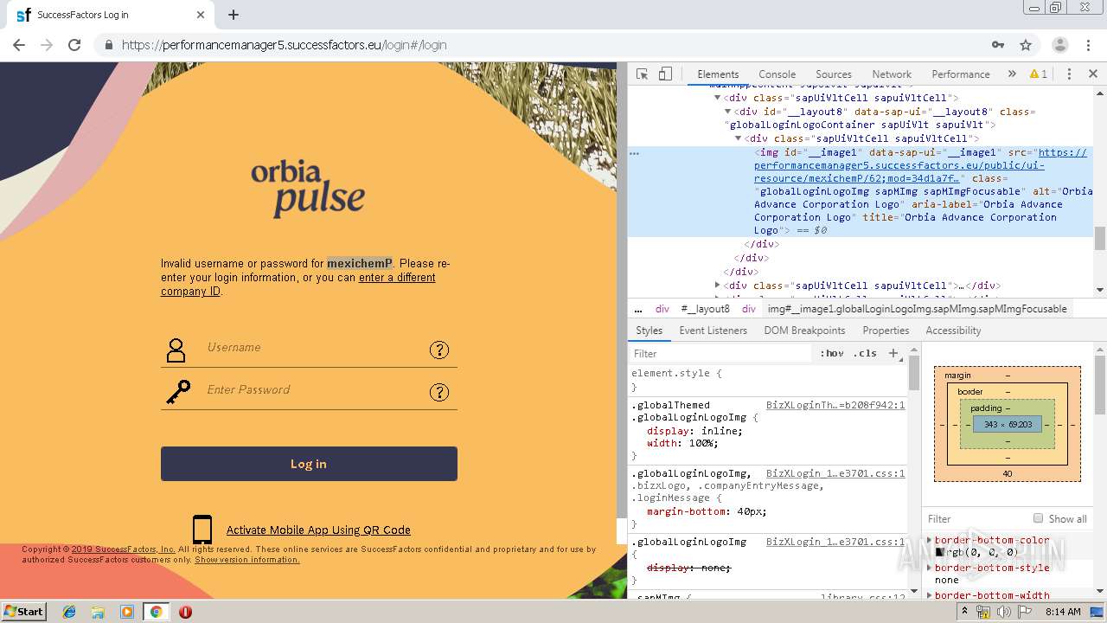The width and height of the screenshot is (1107, 623).
Task: Select the Elements tab
Action: click(x=718, y=74)
